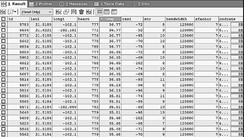Click the delete row trash icon

click(81, 12)
